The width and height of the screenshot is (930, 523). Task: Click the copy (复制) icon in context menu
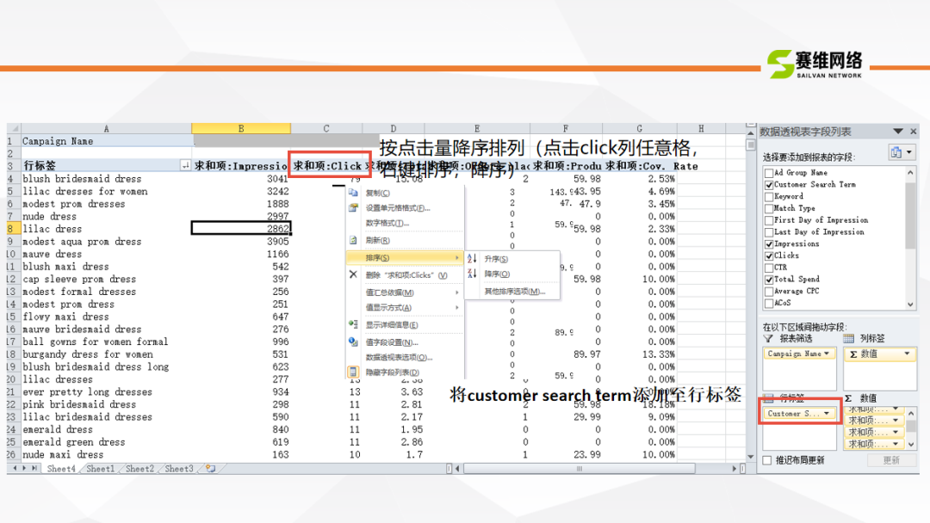tap(353, 193)
